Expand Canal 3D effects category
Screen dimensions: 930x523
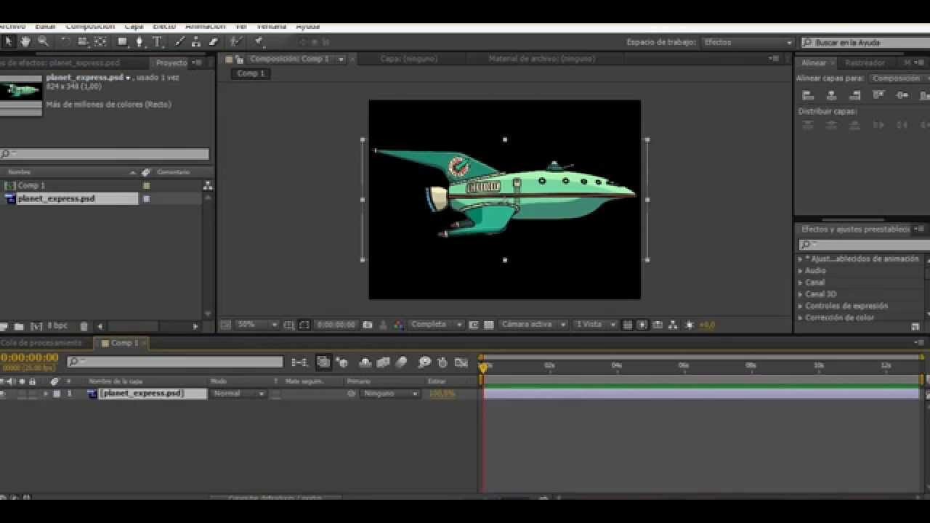(x=801, y=294)
